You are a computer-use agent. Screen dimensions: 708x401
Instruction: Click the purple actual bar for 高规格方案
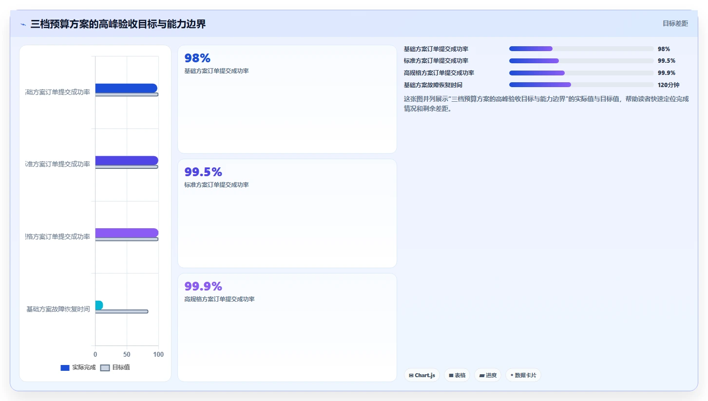pos(127,233)
